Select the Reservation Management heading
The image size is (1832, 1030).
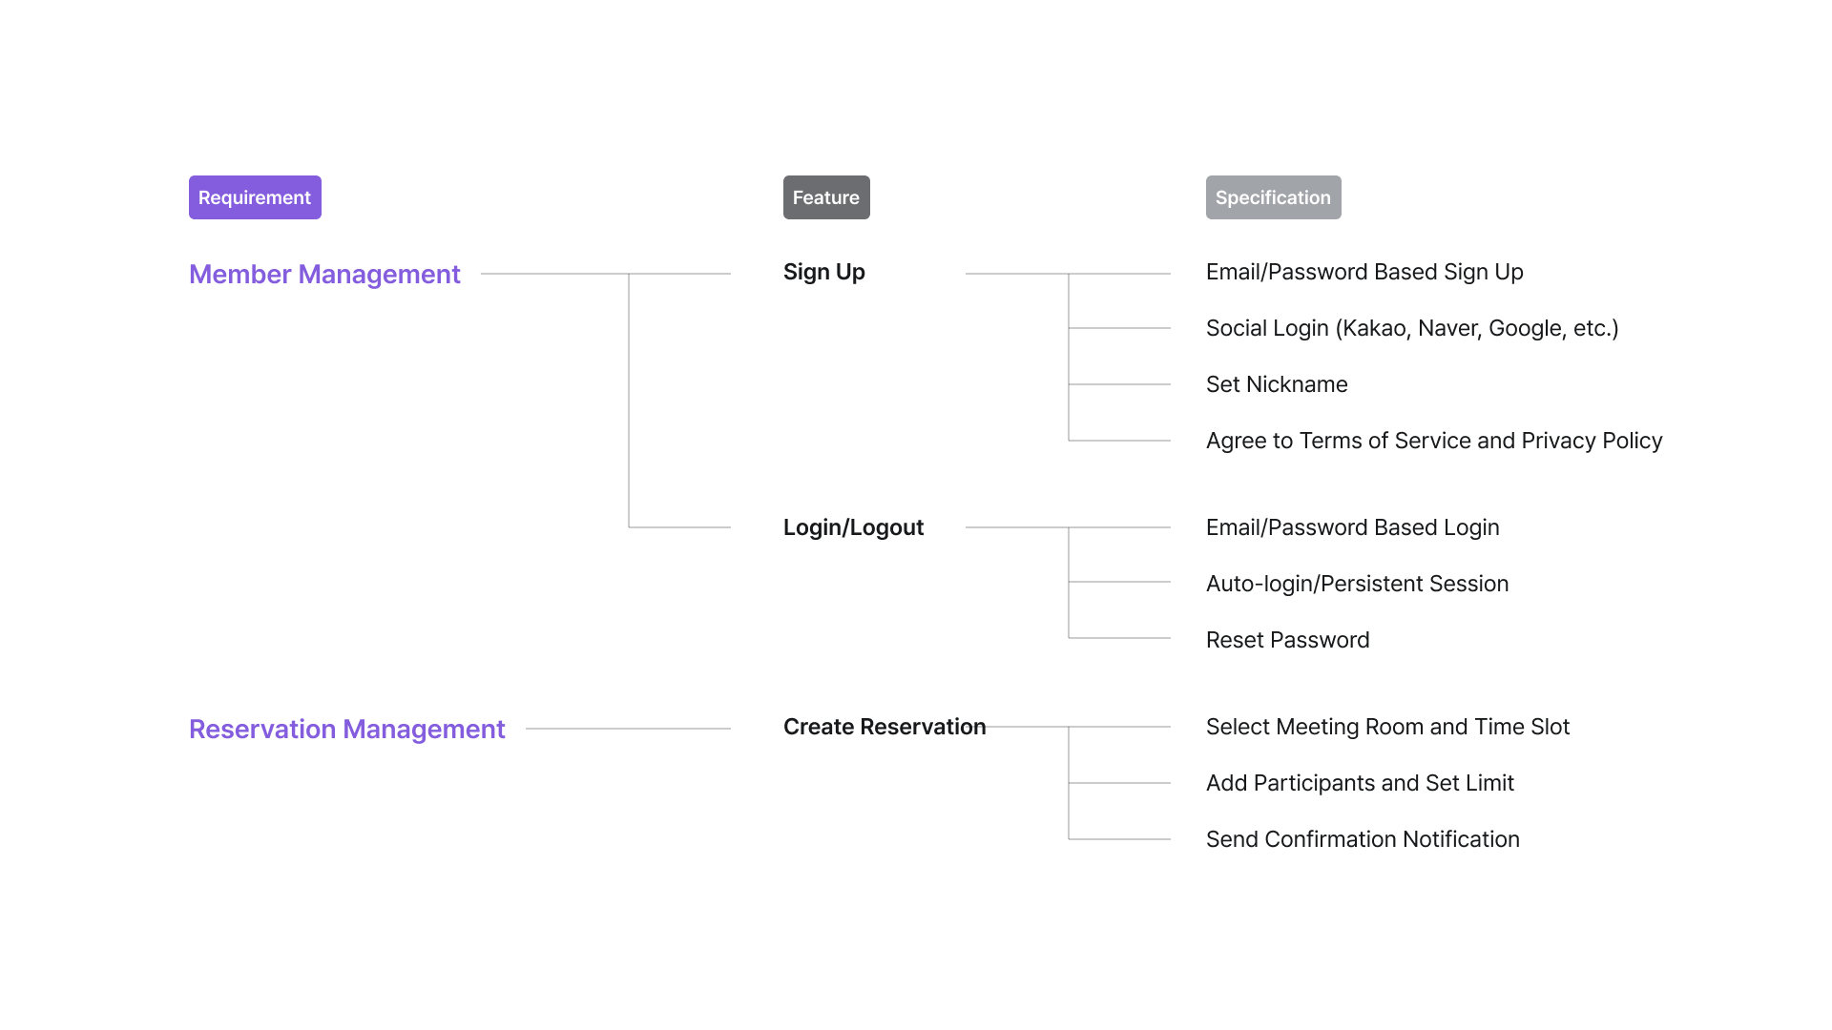(x=346, y=730)
